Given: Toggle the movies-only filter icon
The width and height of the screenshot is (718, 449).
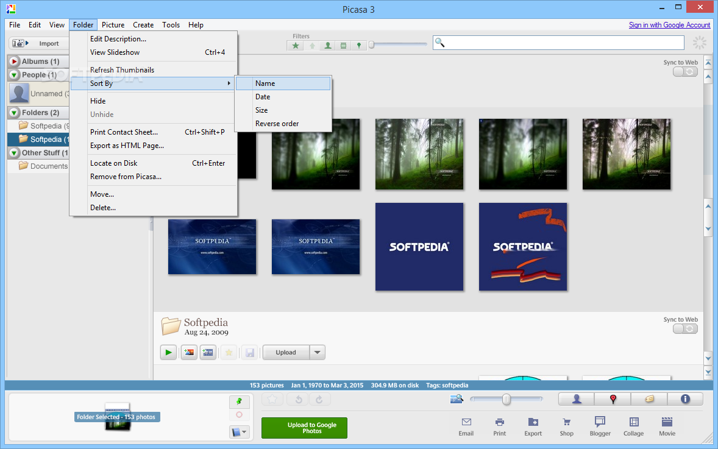Looking at the screenshot, I should click(343, 45).
